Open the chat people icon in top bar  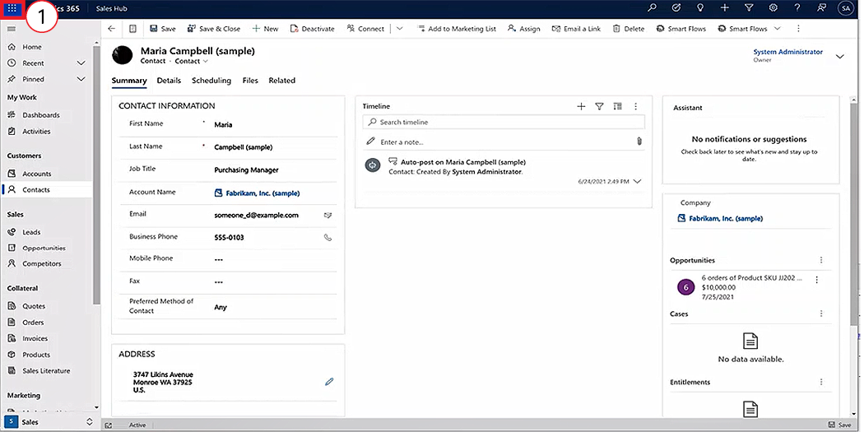[x=823, y=7]
